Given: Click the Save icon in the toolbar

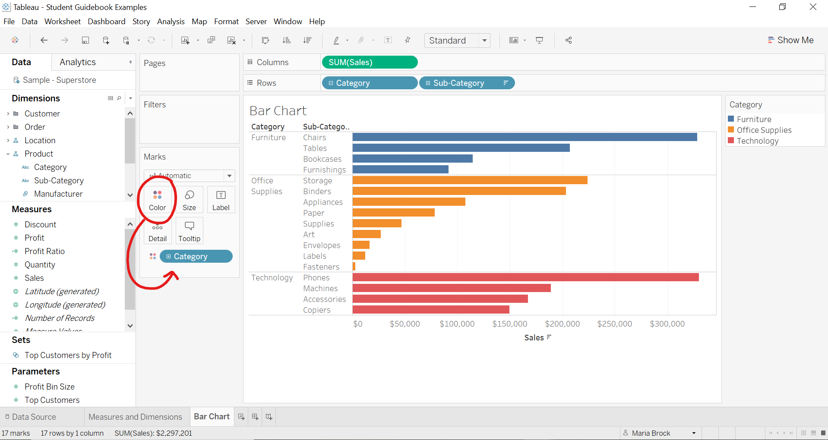Looking at the screenshot, I should tap(85, 40).
